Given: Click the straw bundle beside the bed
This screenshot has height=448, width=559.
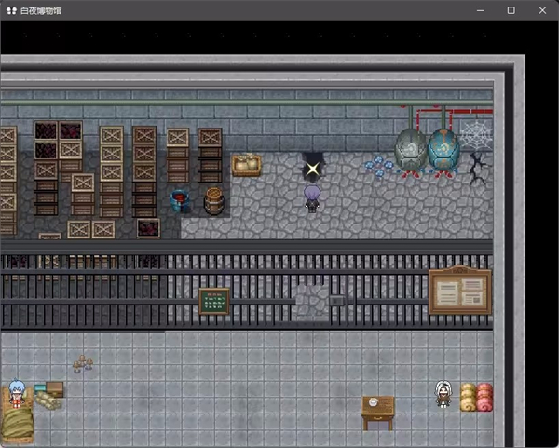Looking at the screenshot, I should point(48,400).
